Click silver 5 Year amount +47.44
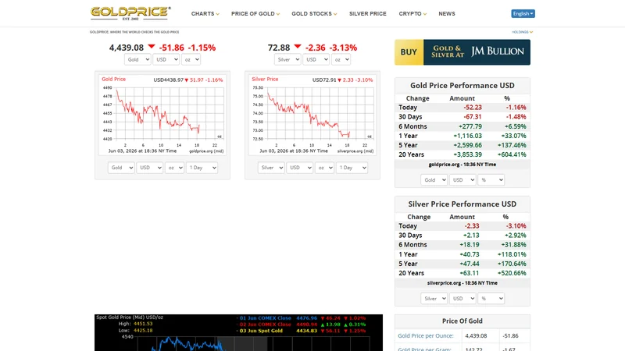625x351 pixels. point(470,264)
